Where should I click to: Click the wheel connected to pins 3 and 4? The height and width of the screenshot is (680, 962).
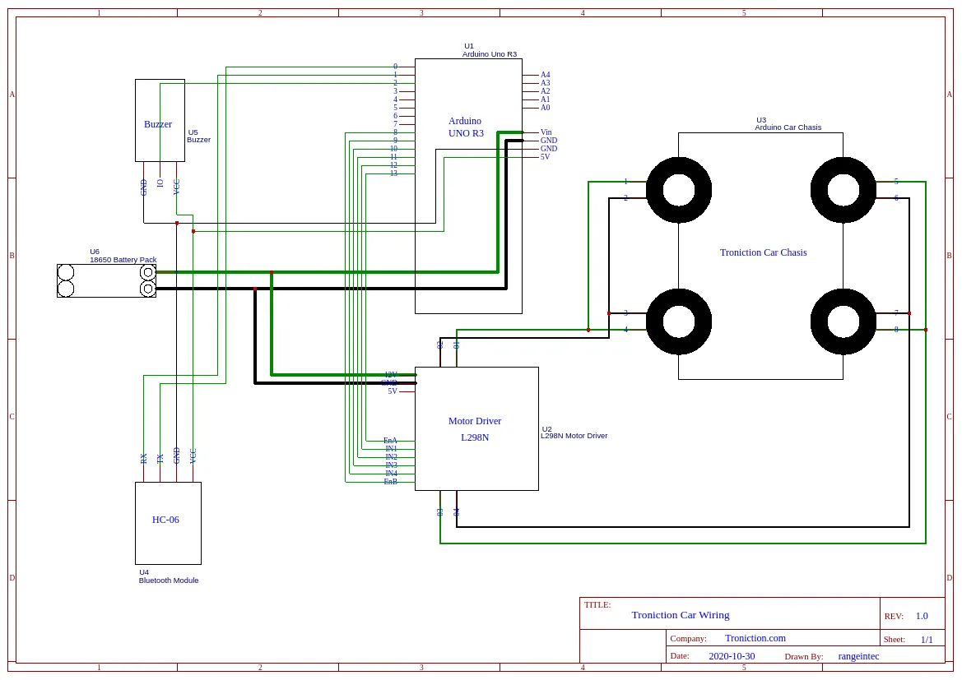click(679, 321)
